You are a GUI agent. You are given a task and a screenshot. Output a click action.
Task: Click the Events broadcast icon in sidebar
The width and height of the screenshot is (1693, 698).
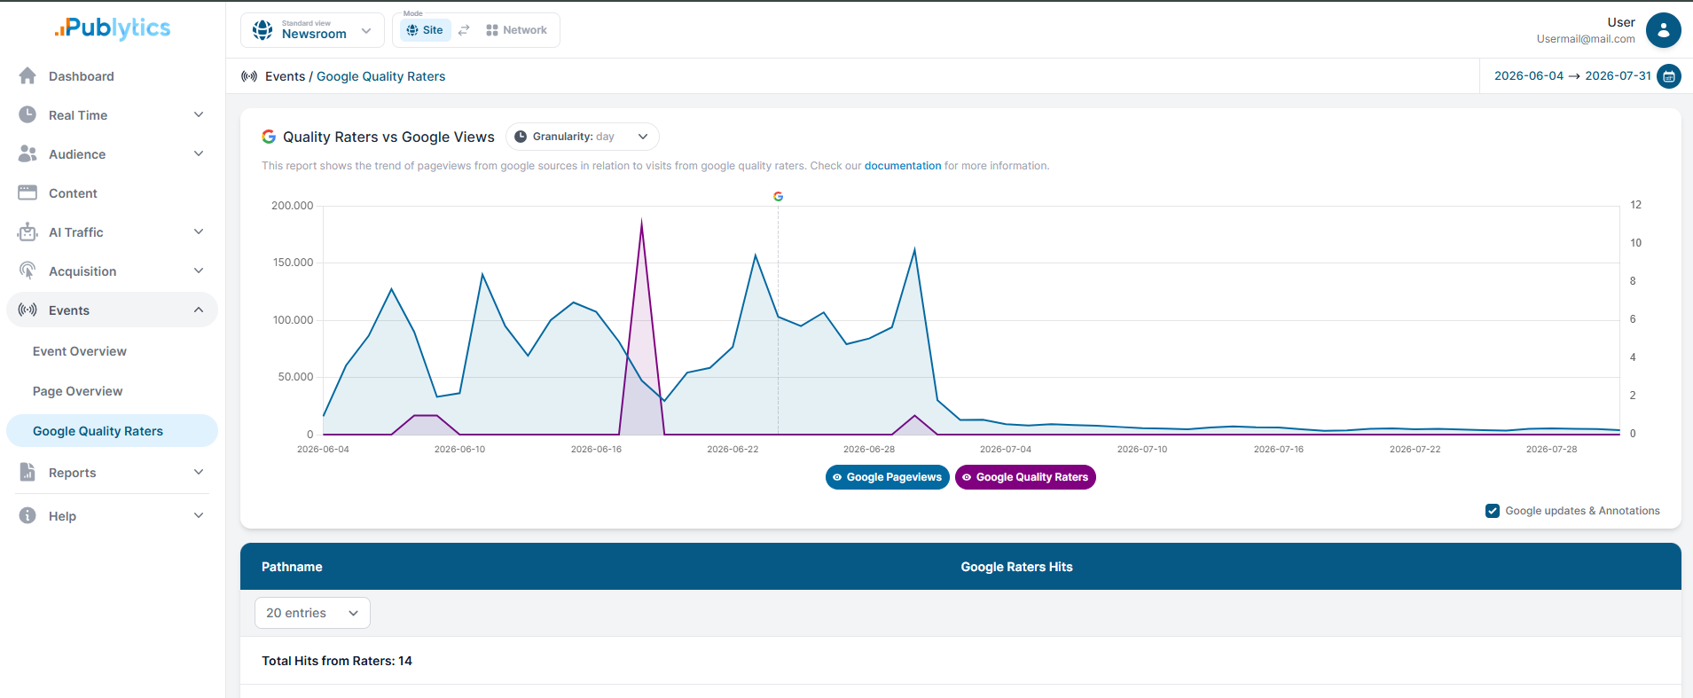27,310
